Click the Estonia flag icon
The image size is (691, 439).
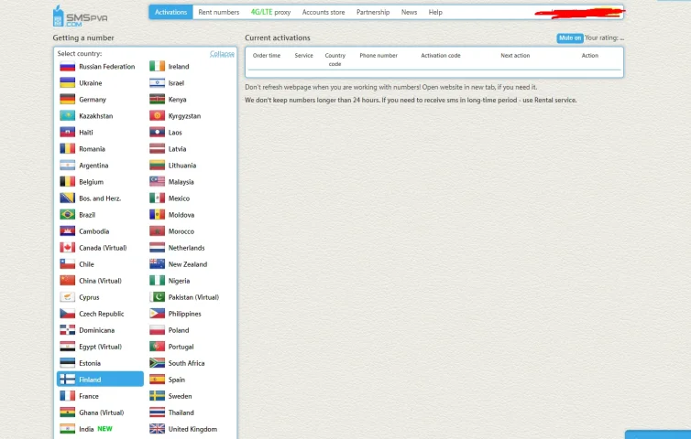click(x=68, y=363)
